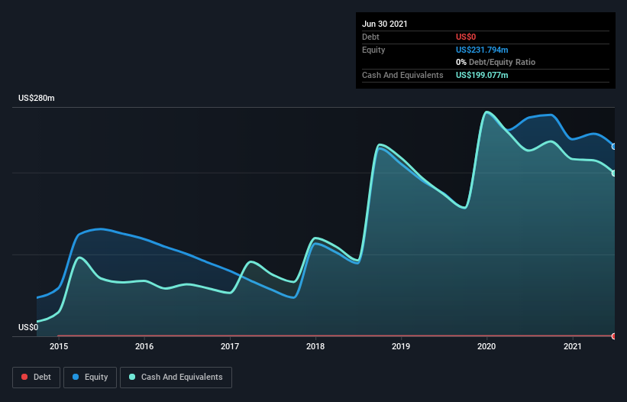Screen dimensions: 627x402
Task: Toggle the Debt legend button
Action: (x=36, y=378)
